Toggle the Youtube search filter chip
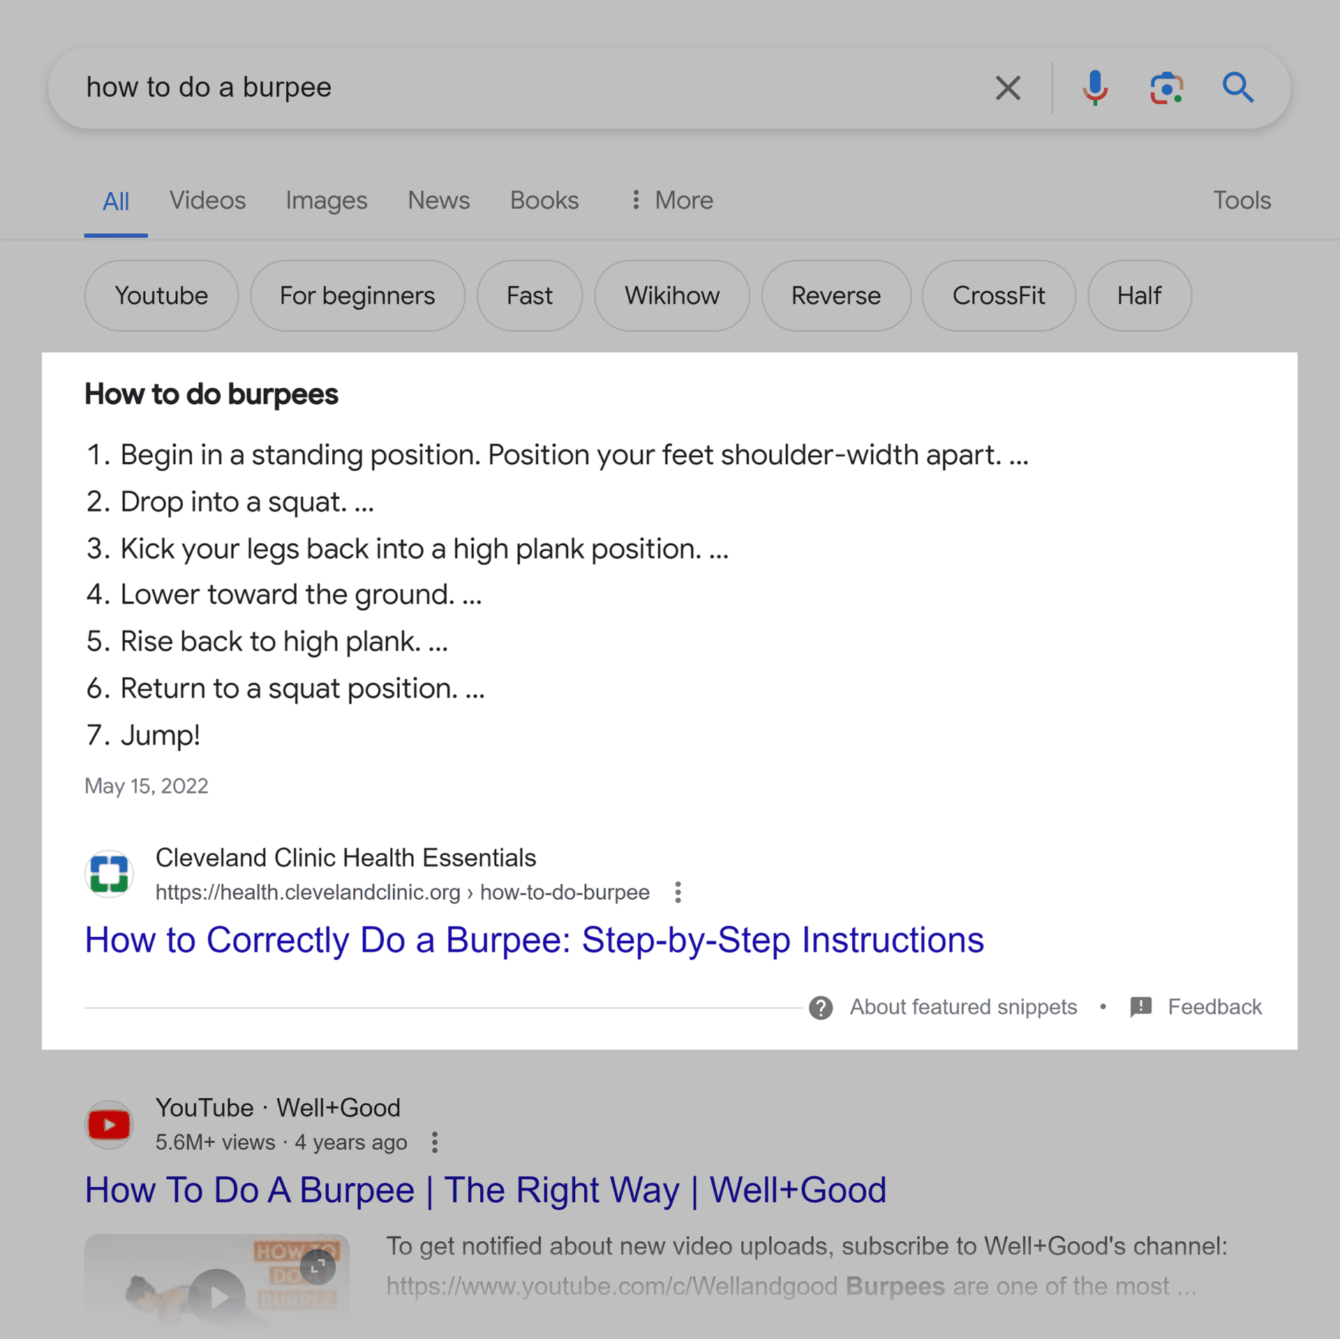The image size is (1340, 1339). click(161, 295)
